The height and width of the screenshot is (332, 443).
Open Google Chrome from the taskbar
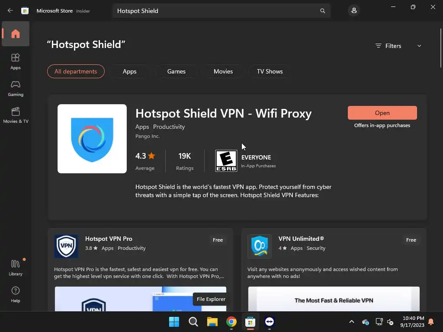click(231, 322)
